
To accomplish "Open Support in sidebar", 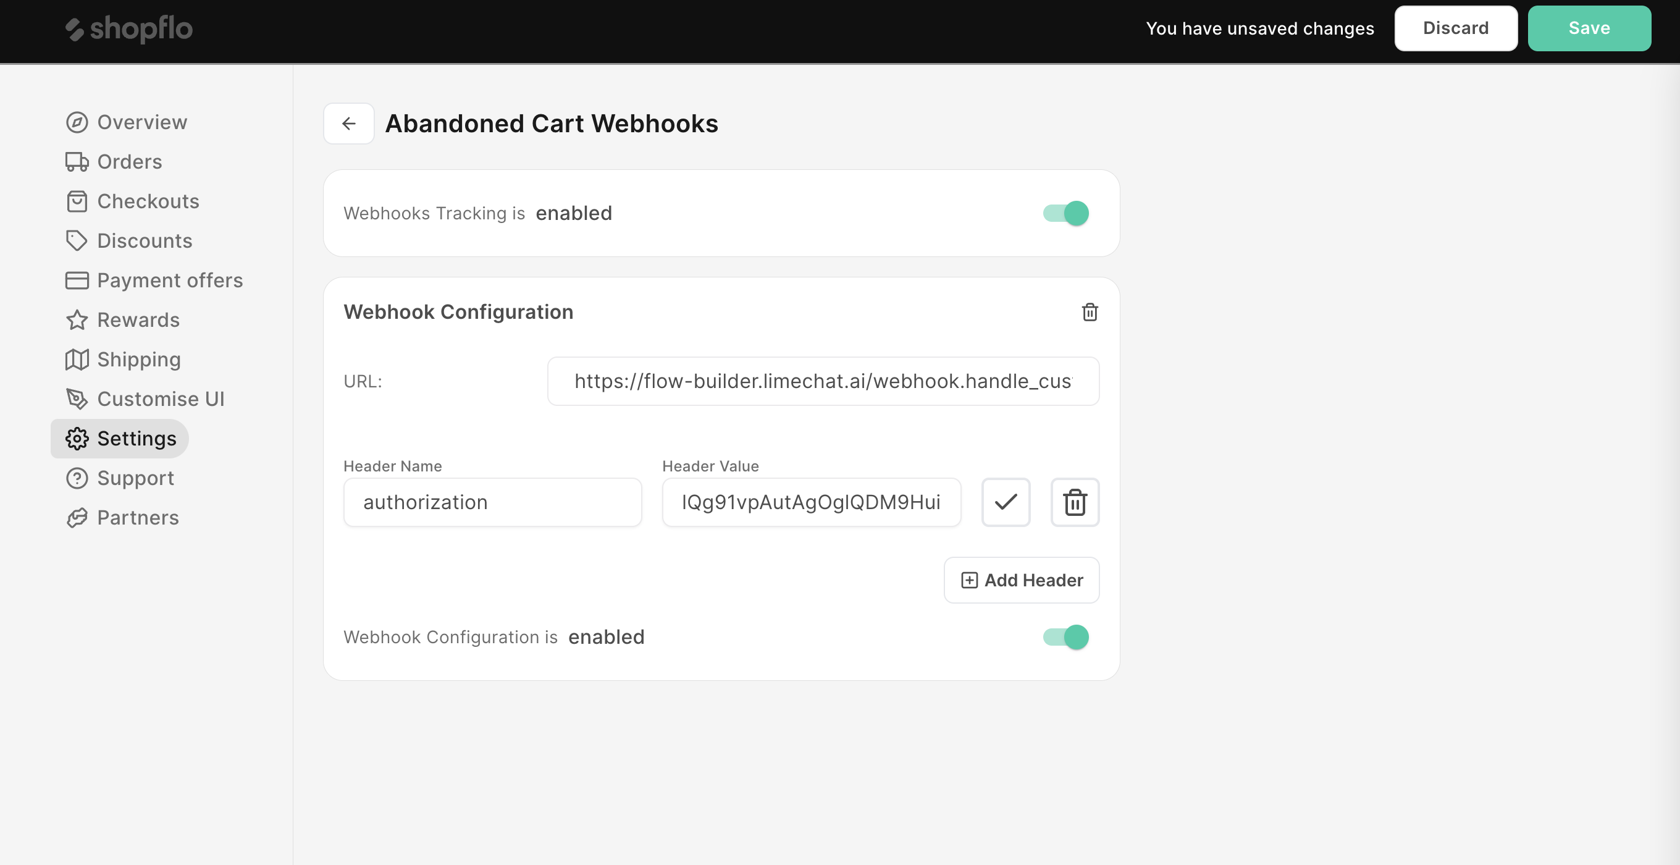I will pyautogui.click(x=120, y=478).
